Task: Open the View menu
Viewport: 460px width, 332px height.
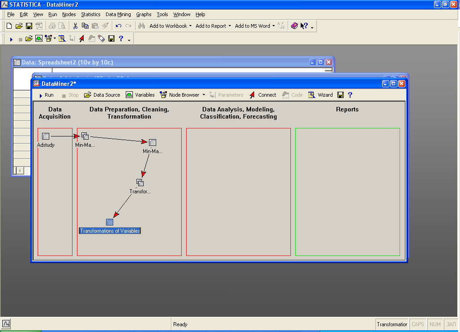Action: (38, 14)
